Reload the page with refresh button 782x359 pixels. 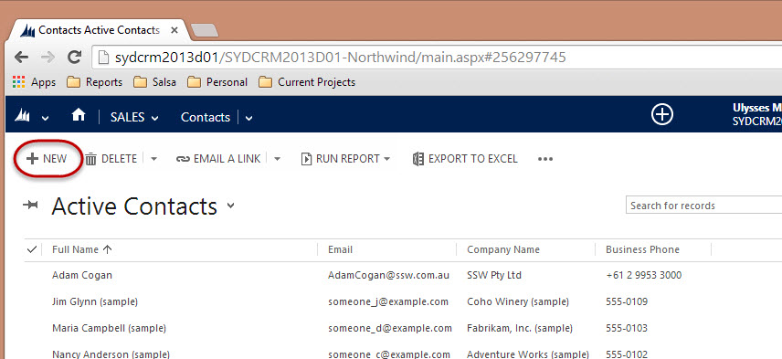[x=75, y=58]
